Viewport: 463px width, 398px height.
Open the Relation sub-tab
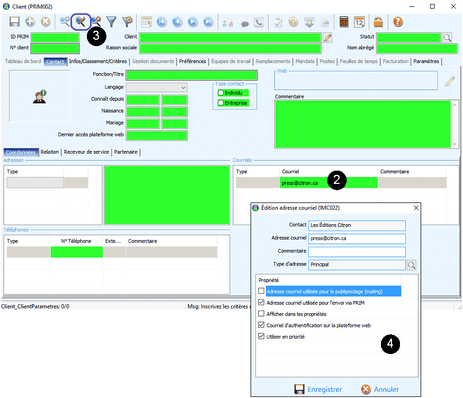50,152
